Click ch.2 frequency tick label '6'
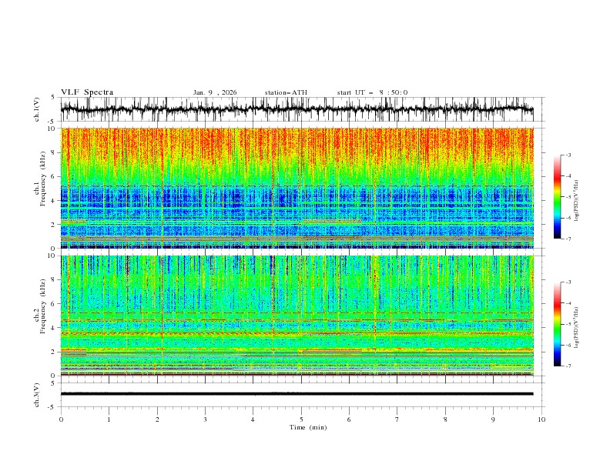 click(x=54, y=304)
